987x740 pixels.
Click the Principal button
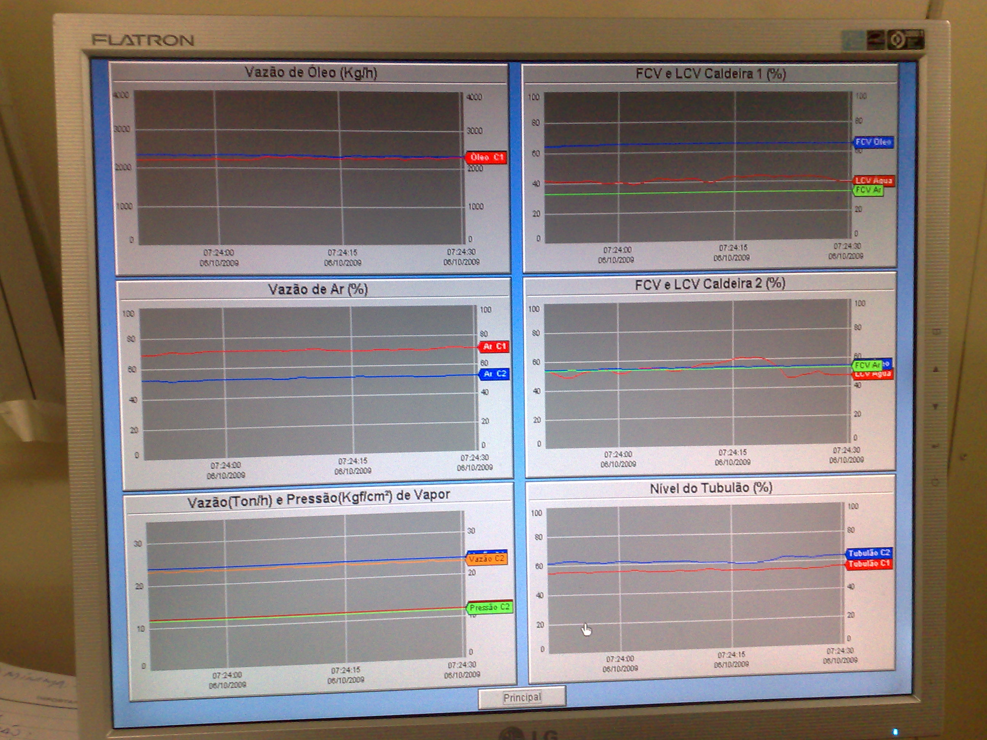(522, 697)
